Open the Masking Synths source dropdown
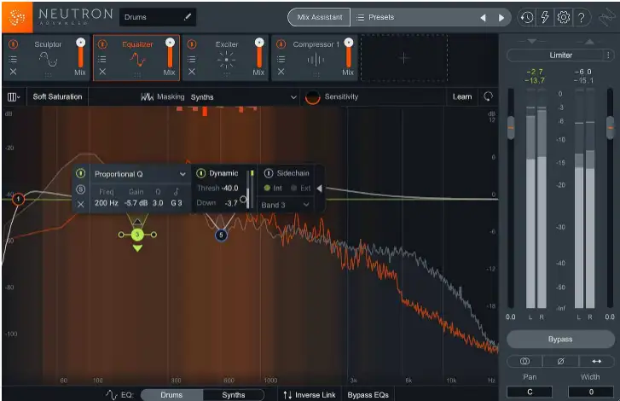This screenshot has width=620, height=401. tap(243, 97)
